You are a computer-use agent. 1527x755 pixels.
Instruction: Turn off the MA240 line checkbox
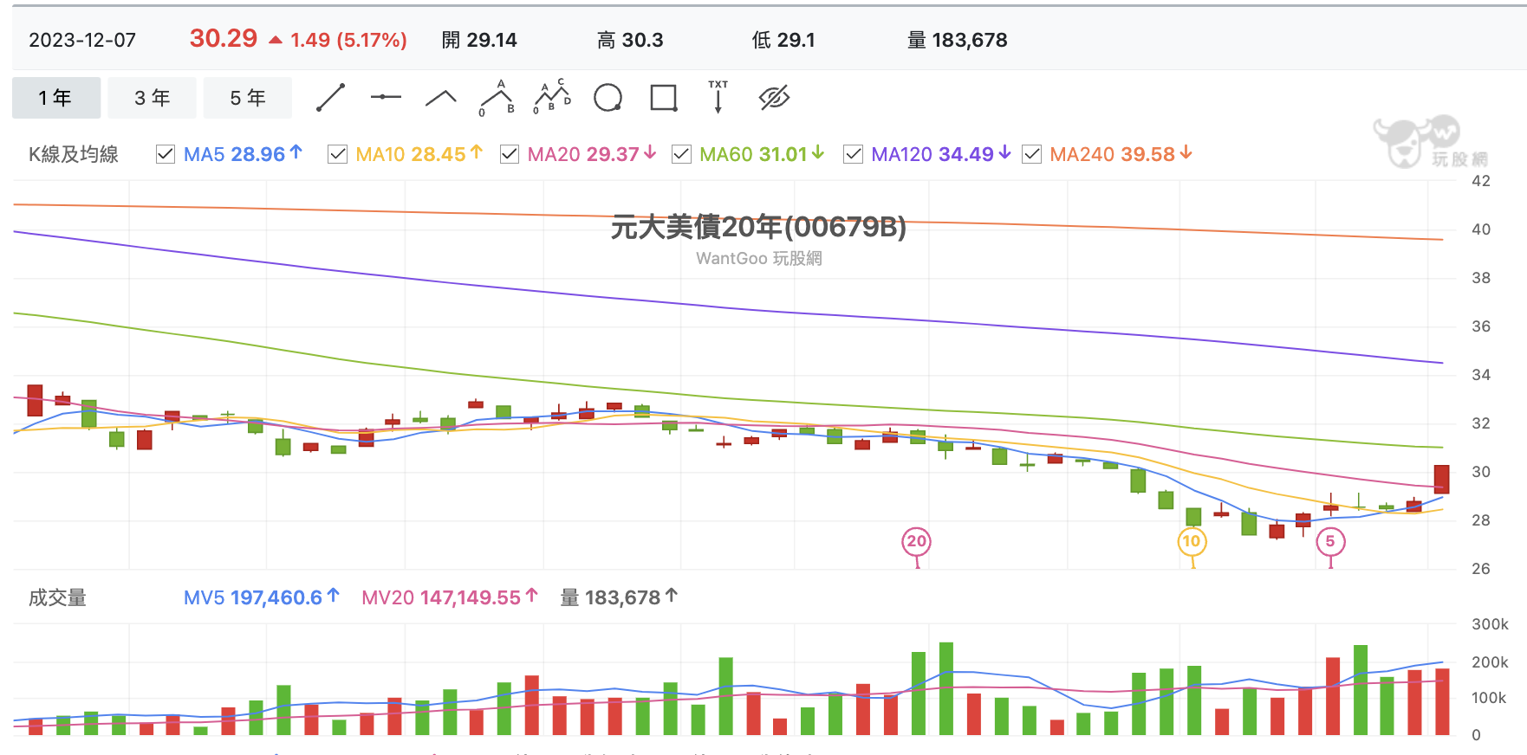pos(1031,154)
